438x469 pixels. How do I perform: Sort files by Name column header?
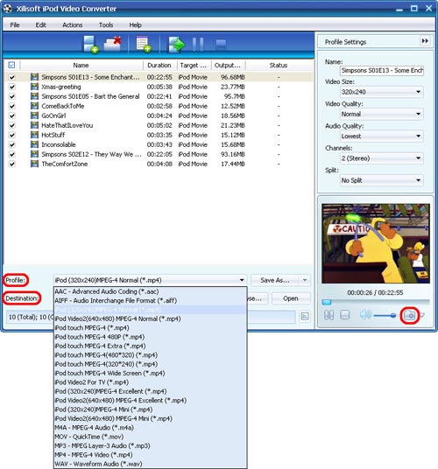point(81,65)
